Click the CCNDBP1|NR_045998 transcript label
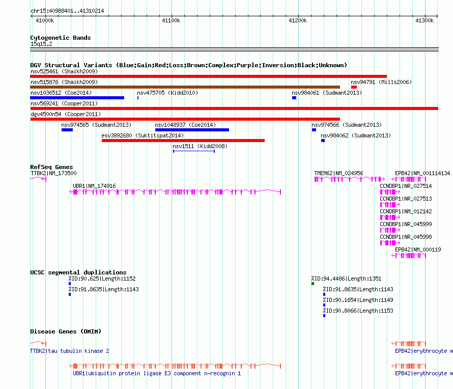453x389 pixels. click(406, 237)
